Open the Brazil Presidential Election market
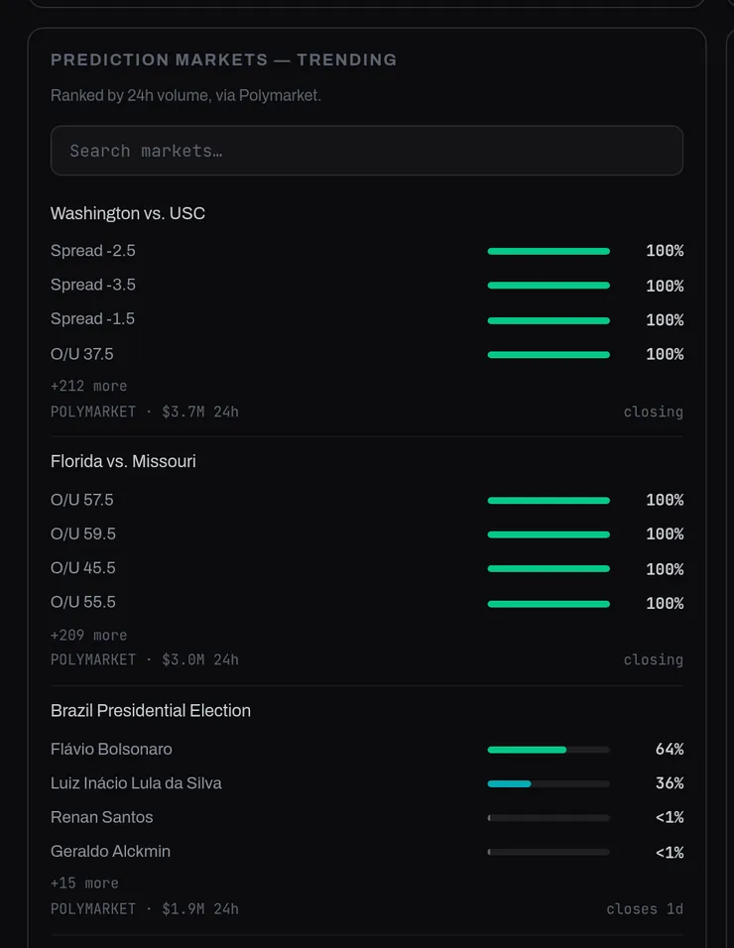The width and height of the screenshot is (734, 948). [151, 710]
